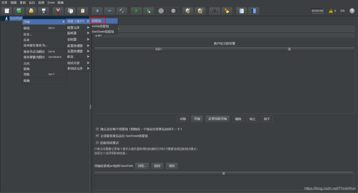Expand 线程（用户）submenu

tap(78, 21)
